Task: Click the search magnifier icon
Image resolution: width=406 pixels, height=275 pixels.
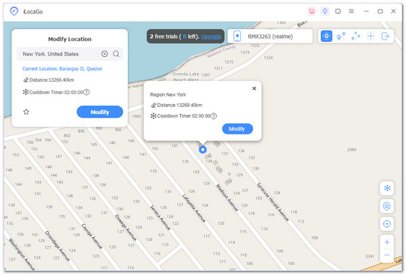Action: coord(116,54)
